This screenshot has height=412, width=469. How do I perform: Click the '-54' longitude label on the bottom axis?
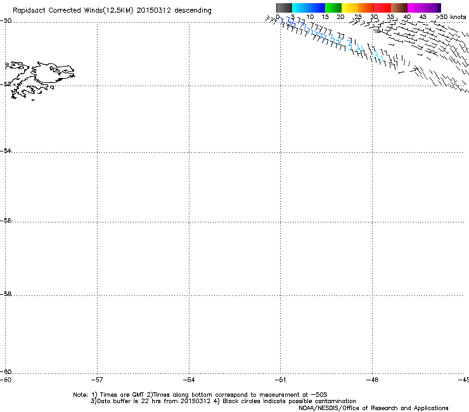pyautogui.click(x=189, y=380)
